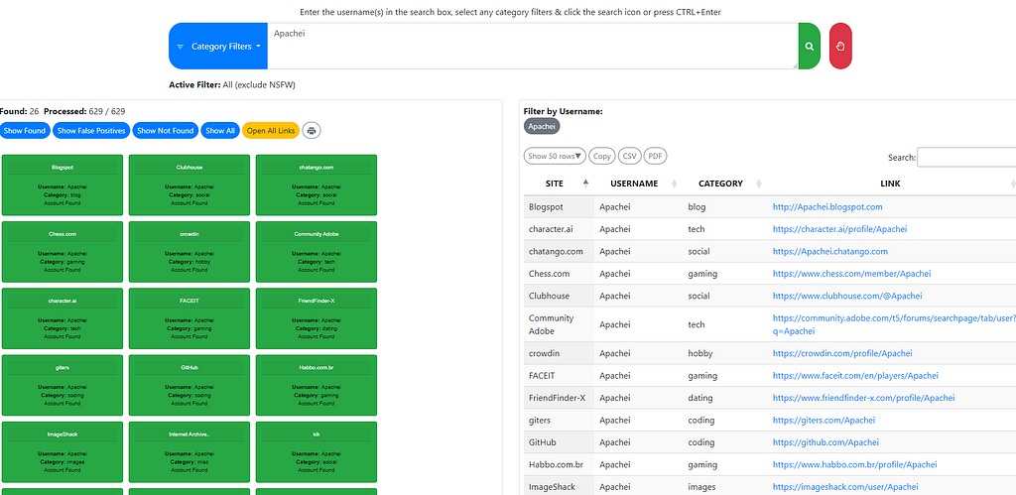
Task: Click the GitHub site cell in table
Action: tap(559, 441)
